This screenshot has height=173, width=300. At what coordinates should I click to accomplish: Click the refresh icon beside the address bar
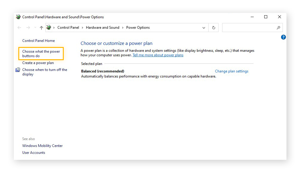213,28
